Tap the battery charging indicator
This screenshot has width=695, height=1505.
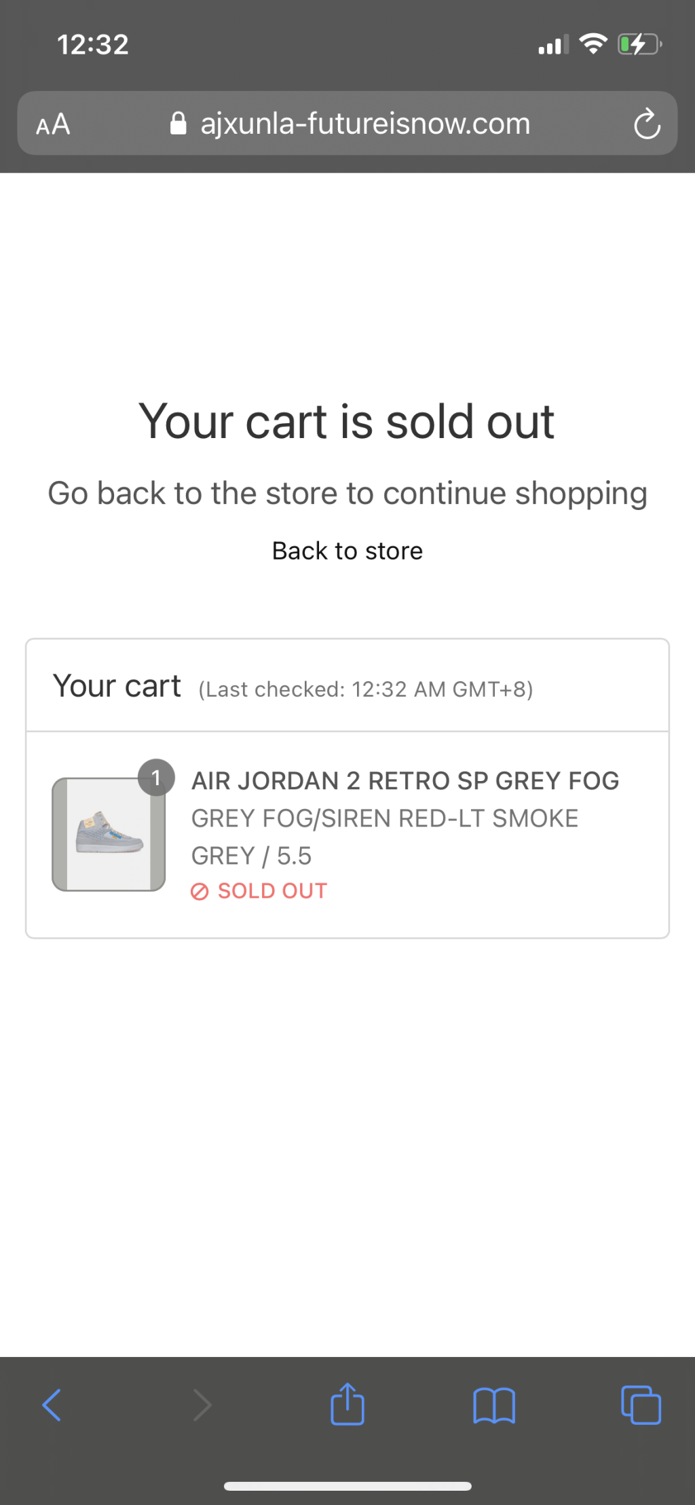(x=638, y=45)
